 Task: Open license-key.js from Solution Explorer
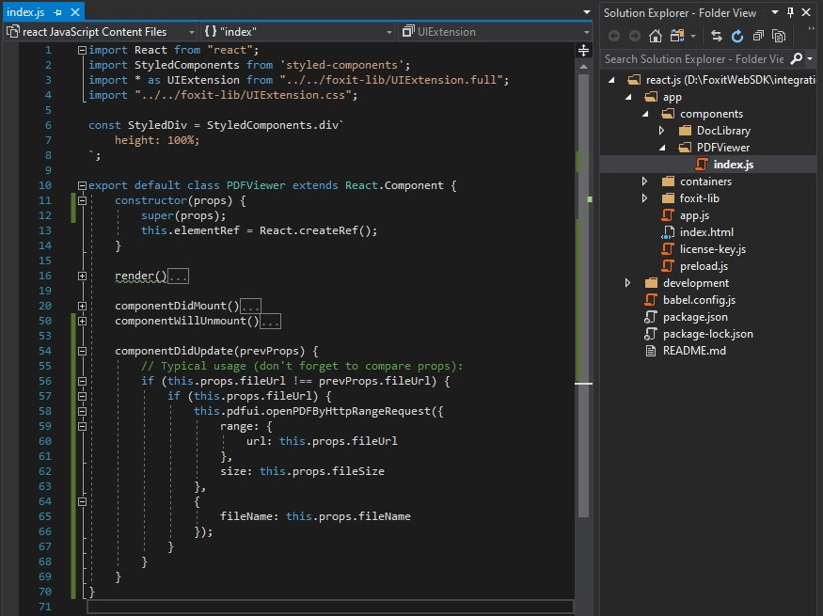(712, 249)
